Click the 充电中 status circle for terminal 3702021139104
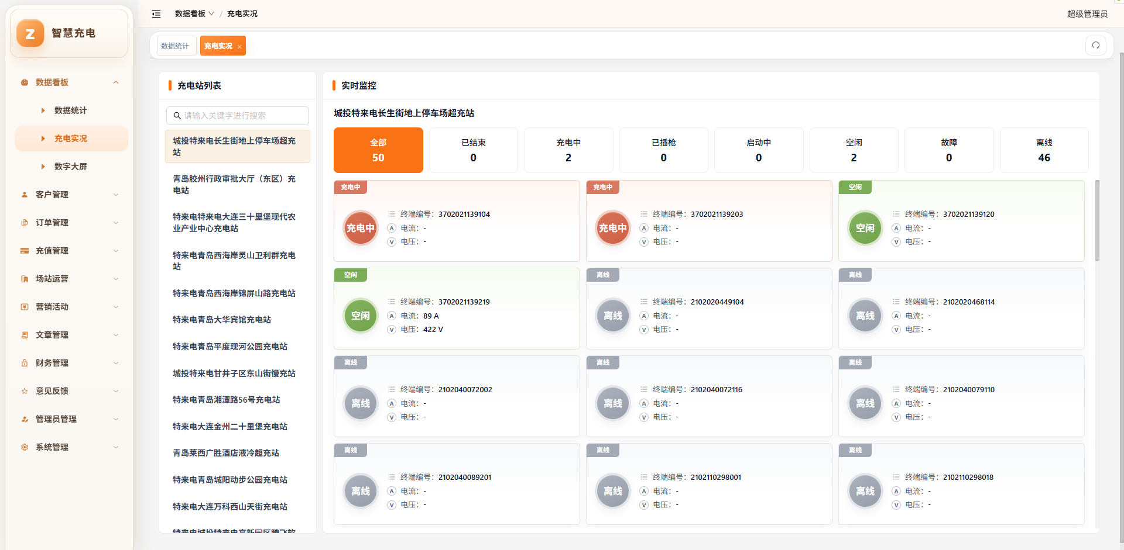Viewport: 1124px width, 550px height. coord(361,228)
